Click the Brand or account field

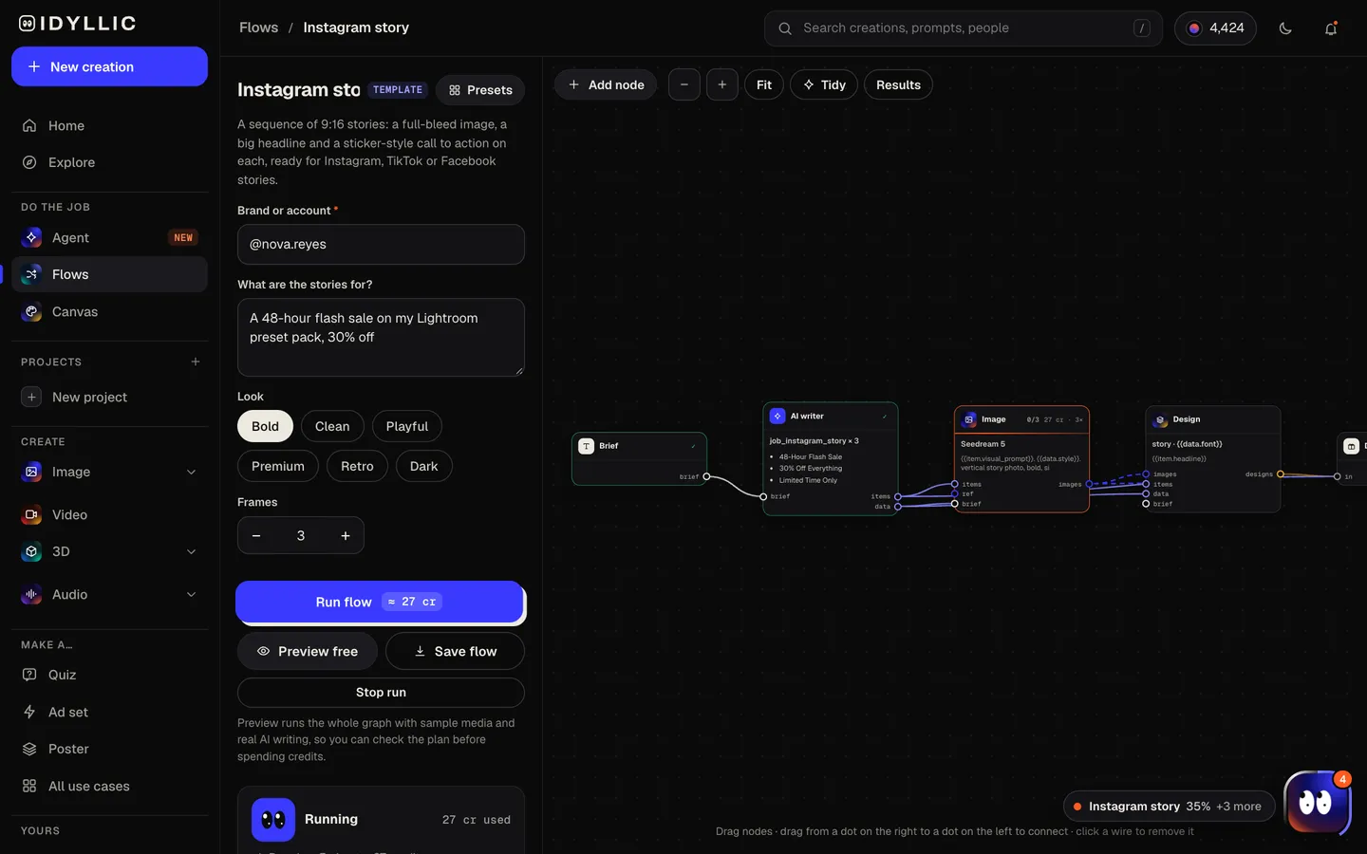pos(381,245)
